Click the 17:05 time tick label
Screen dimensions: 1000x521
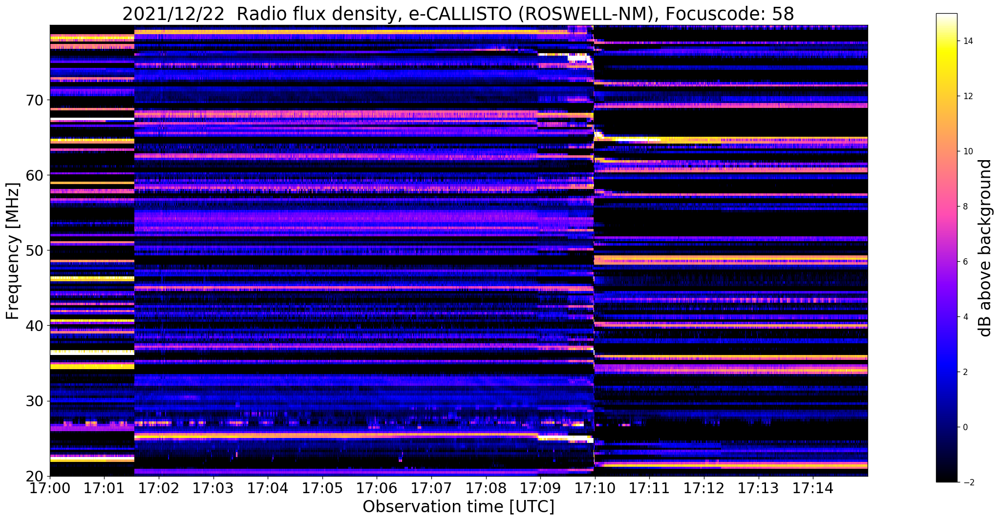(322, 487)
